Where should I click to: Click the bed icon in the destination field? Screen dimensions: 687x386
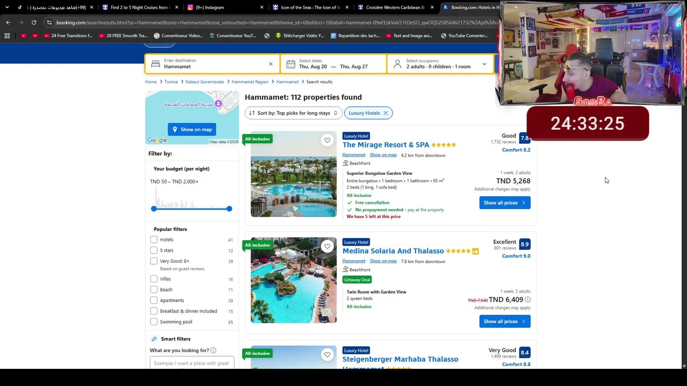[x=155, y=64]
